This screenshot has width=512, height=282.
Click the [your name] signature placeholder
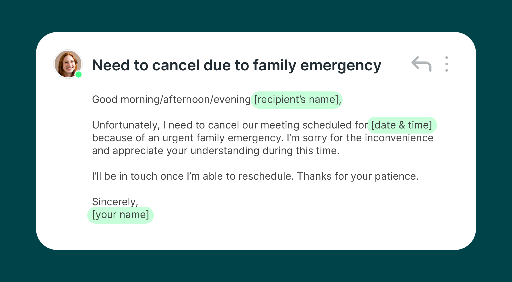pyautogui.click(x=121, y=215)
